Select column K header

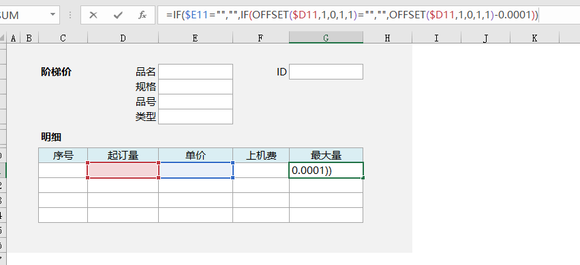click(x=534, y=37)
